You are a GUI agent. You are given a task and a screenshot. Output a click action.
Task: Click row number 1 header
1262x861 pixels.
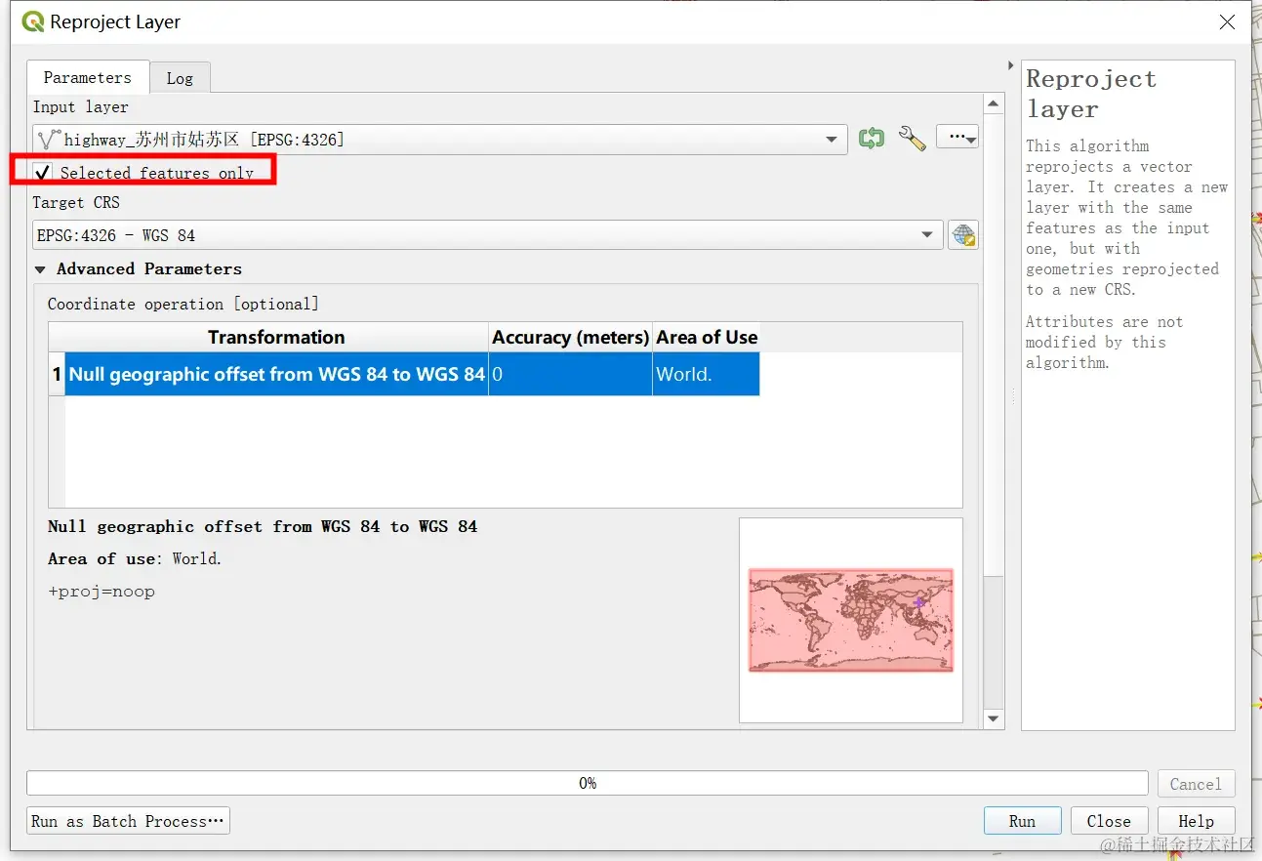pyautogui.click(x=57, y=374)
